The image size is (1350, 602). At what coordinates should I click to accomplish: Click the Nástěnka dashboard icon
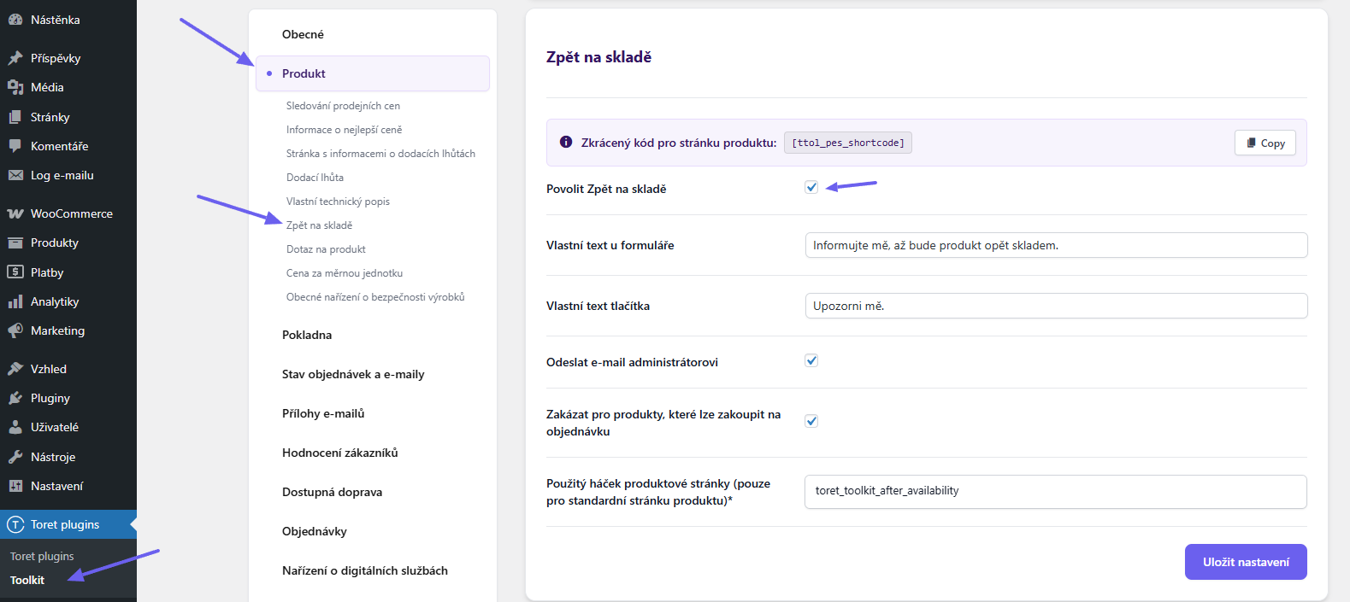point(15,20)
